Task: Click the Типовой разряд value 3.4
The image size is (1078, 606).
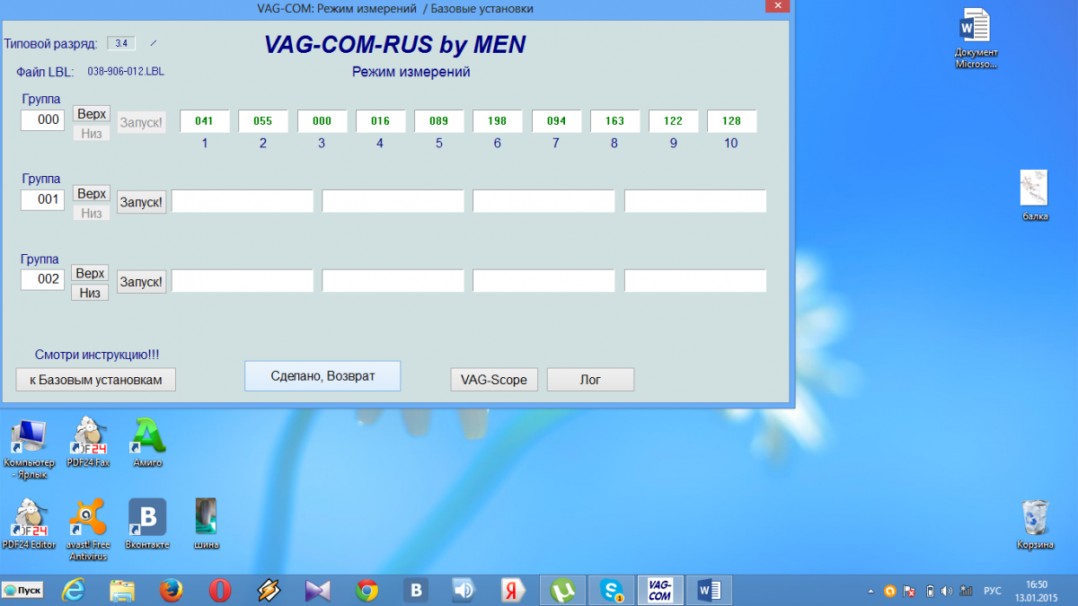Action: coord(120,43)
